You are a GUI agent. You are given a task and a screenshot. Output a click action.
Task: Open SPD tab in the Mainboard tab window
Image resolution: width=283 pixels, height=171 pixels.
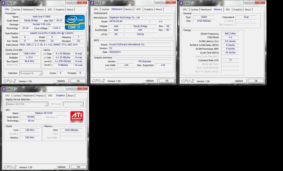coord(138,9)
